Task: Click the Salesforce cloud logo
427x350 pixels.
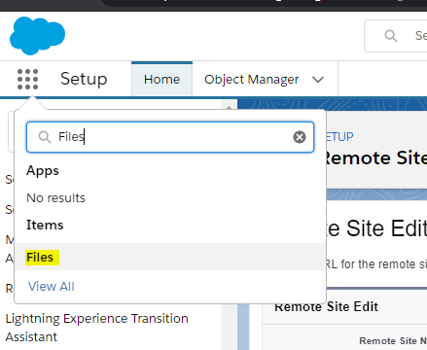Action: tap(37, 35)
